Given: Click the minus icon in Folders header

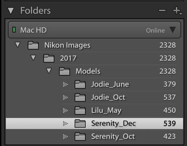Looking at the screenshot, I should click(162, 10).
